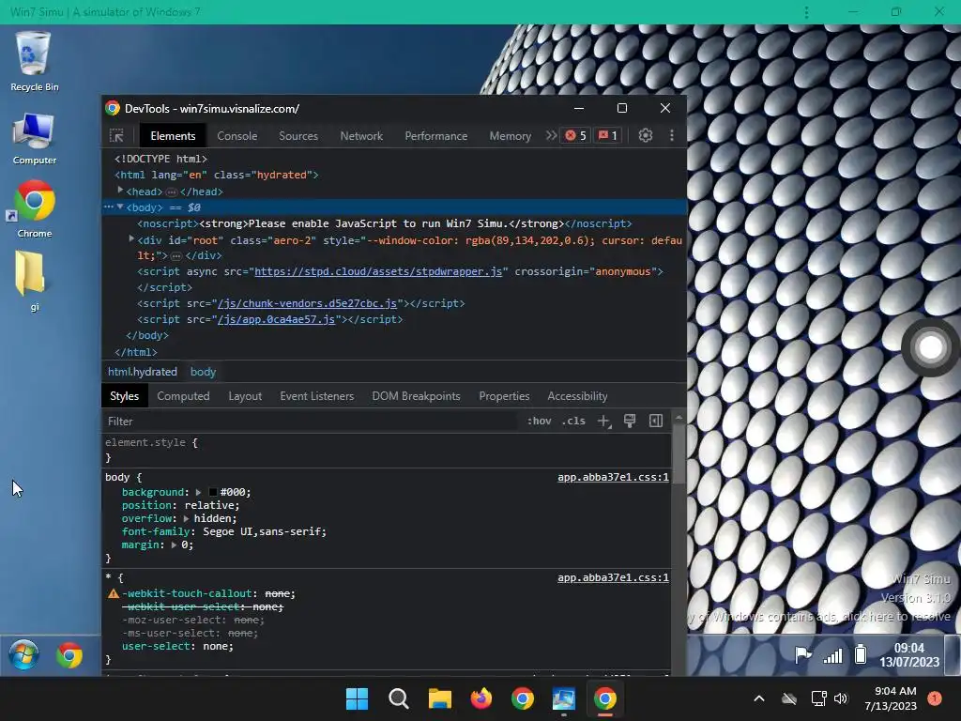Click the 1 issue counter badge
Screen dimensions: 961x721
[608, 135]
